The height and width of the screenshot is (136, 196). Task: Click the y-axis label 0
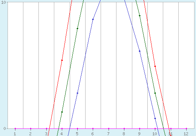[5, 128]
